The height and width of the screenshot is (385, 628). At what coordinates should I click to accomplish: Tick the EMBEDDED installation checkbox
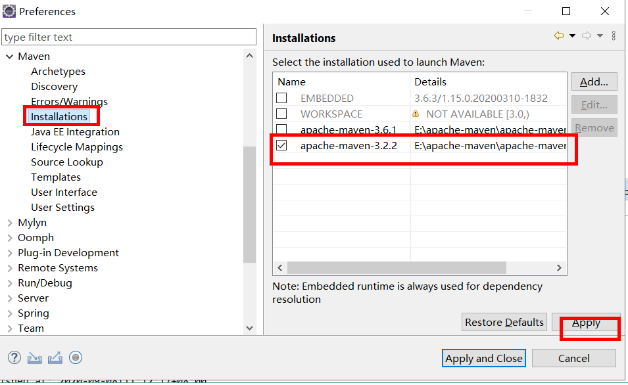(x=281, y=98)
